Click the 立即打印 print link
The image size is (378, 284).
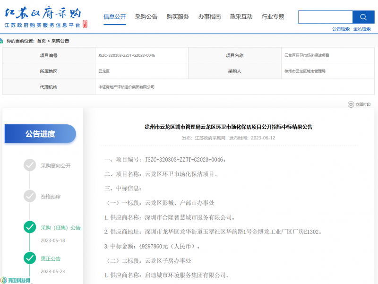click(x=363, y=104)
